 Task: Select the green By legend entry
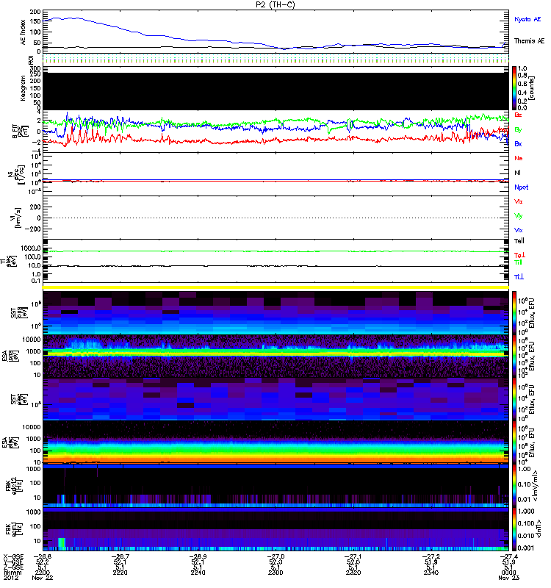(519, 129)
